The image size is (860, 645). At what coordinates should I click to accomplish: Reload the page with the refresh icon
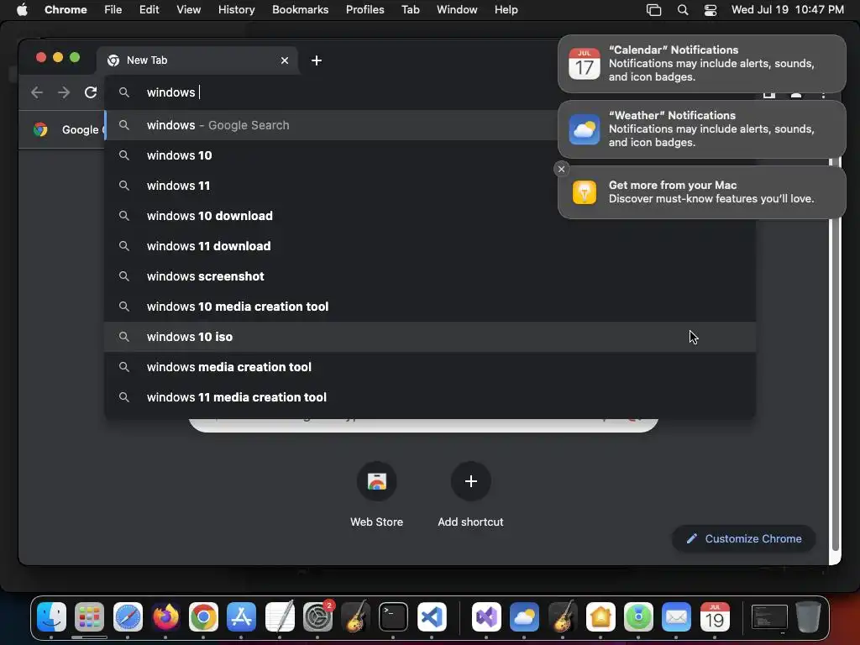[91, 92]
